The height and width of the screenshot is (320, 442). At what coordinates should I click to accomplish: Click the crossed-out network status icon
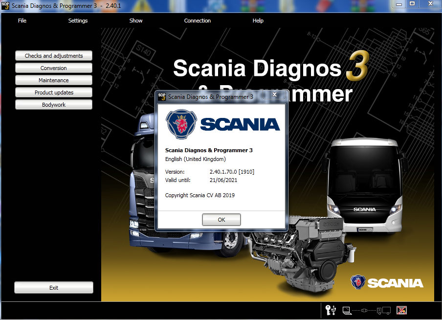(401, 310)
